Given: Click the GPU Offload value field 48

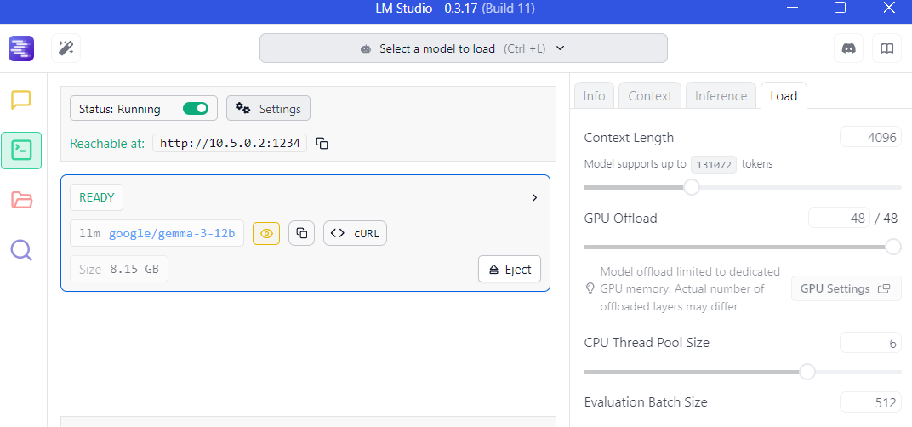Looking at the screenshot, I should coord(840,218).
